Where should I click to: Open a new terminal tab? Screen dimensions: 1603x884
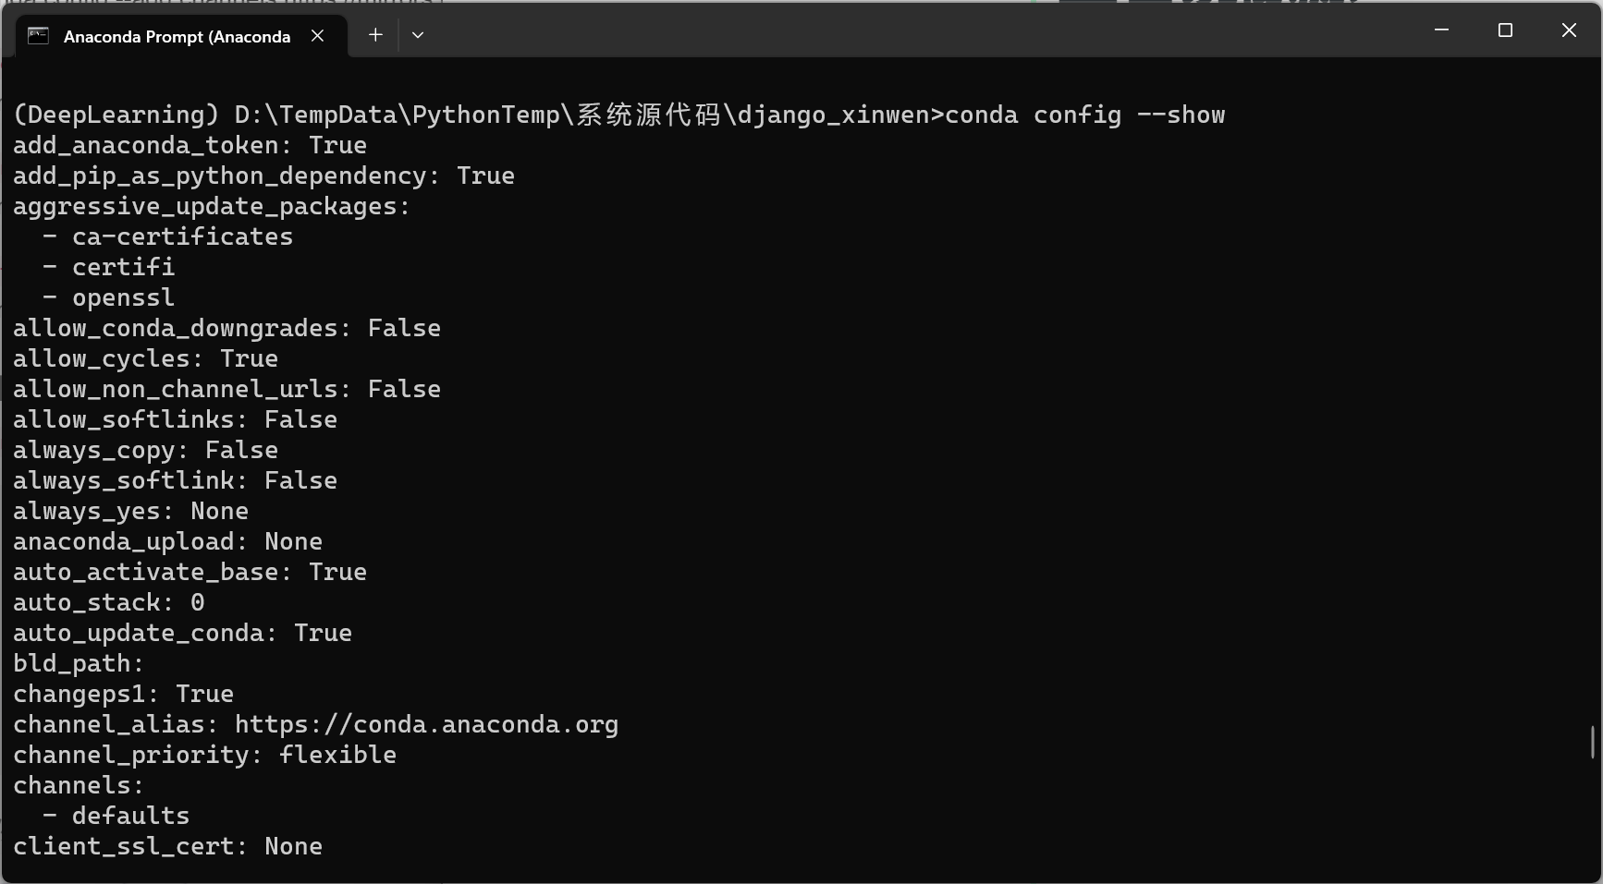tap(375, 35)
